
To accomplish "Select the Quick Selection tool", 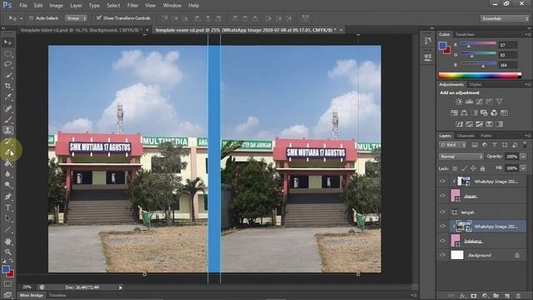I will click(7, 75).
